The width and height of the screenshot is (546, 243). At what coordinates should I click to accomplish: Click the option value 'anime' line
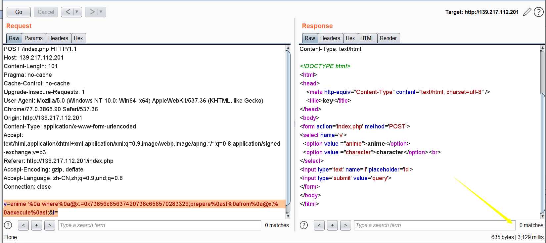point(356,144)
